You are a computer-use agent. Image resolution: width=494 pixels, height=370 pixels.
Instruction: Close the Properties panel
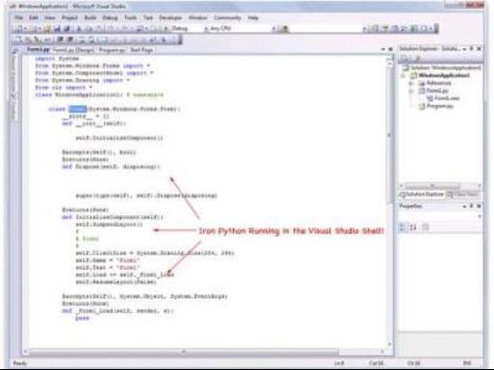(x=479, y=206)
